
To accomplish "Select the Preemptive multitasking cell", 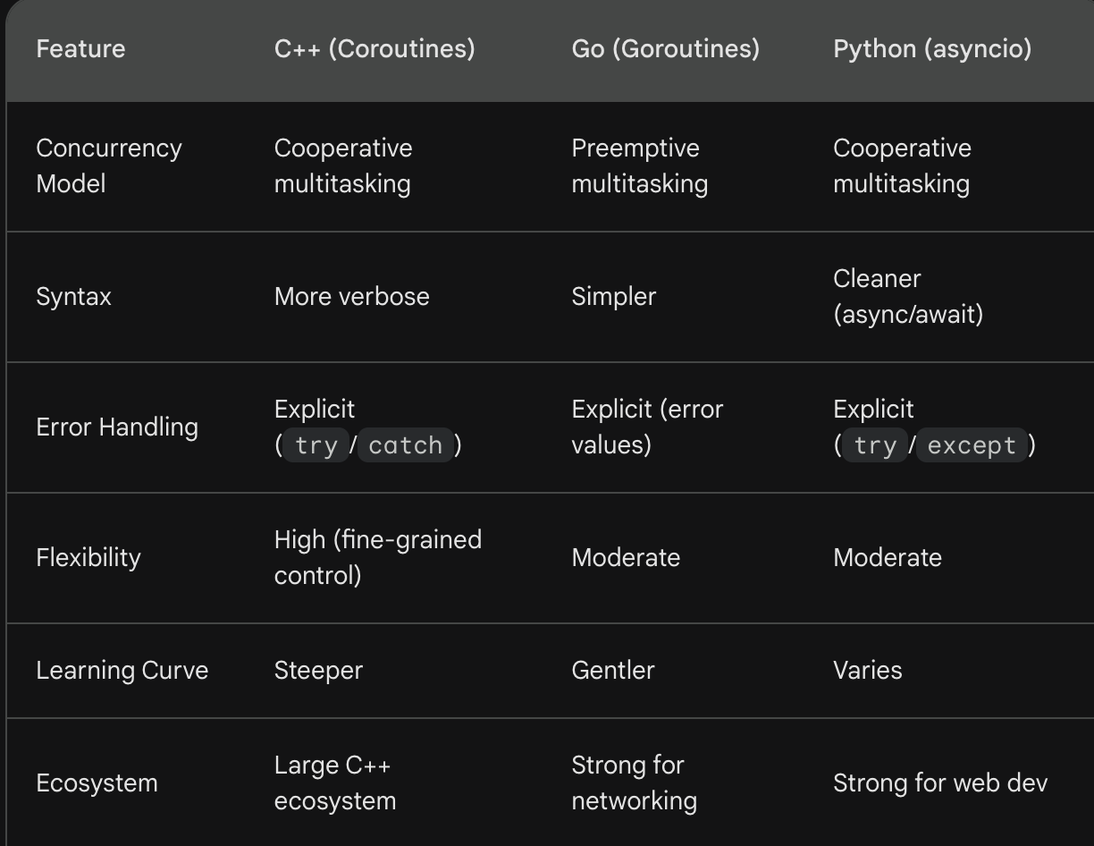I will (639, 165).
